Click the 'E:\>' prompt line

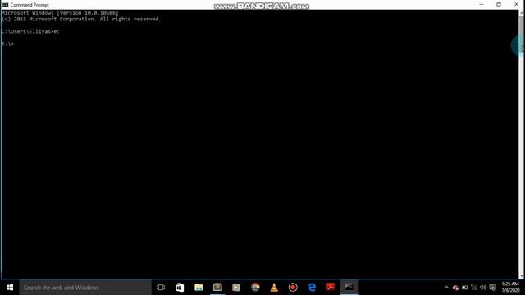[7, 43]
